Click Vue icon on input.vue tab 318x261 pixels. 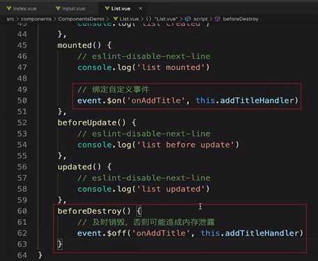click(58, 8)
